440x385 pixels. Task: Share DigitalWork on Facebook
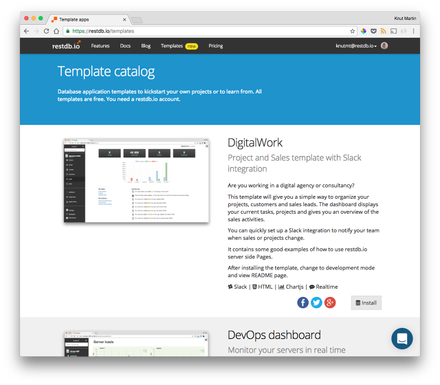pos(302,302)
